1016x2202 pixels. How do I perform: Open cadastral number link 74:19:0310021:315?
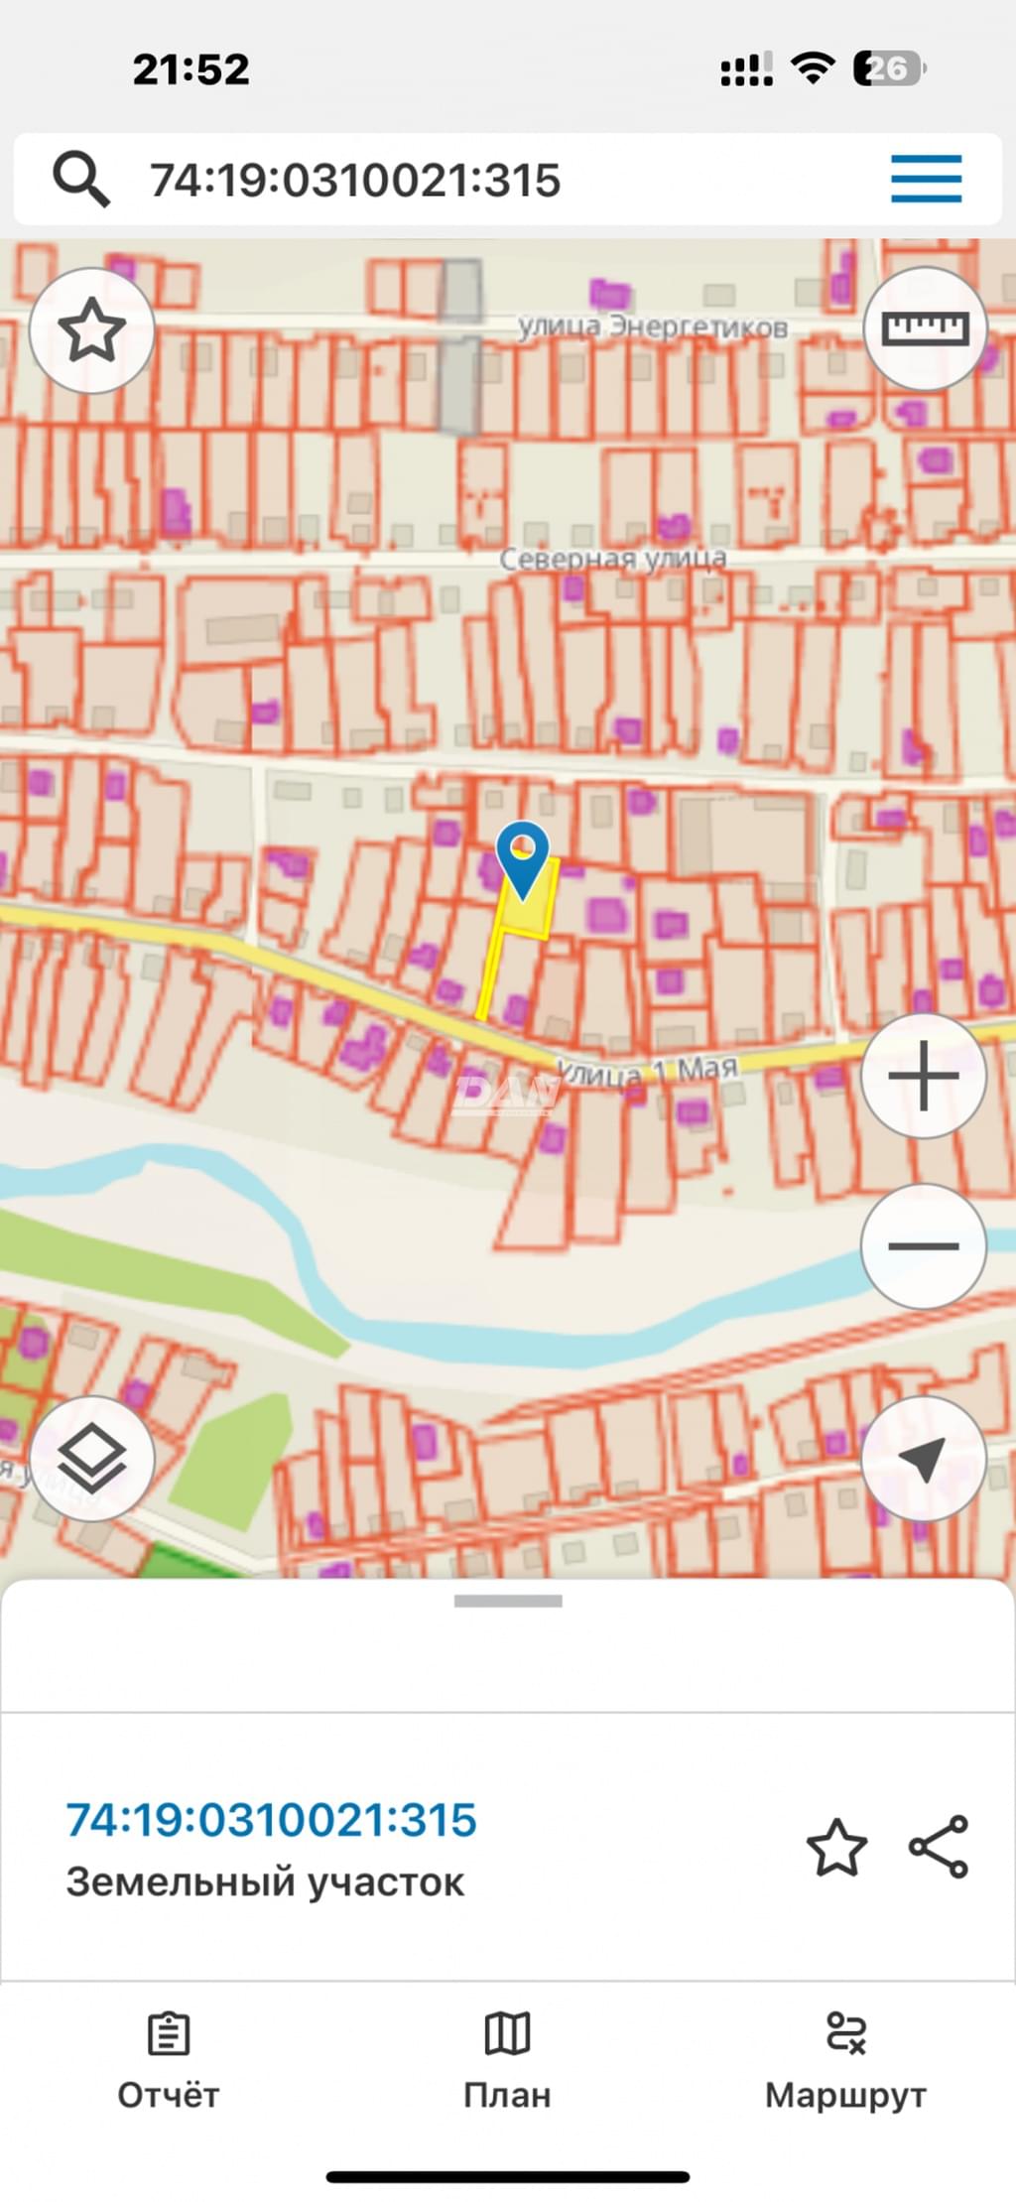pyautogui.click(x=271, y=1820)
